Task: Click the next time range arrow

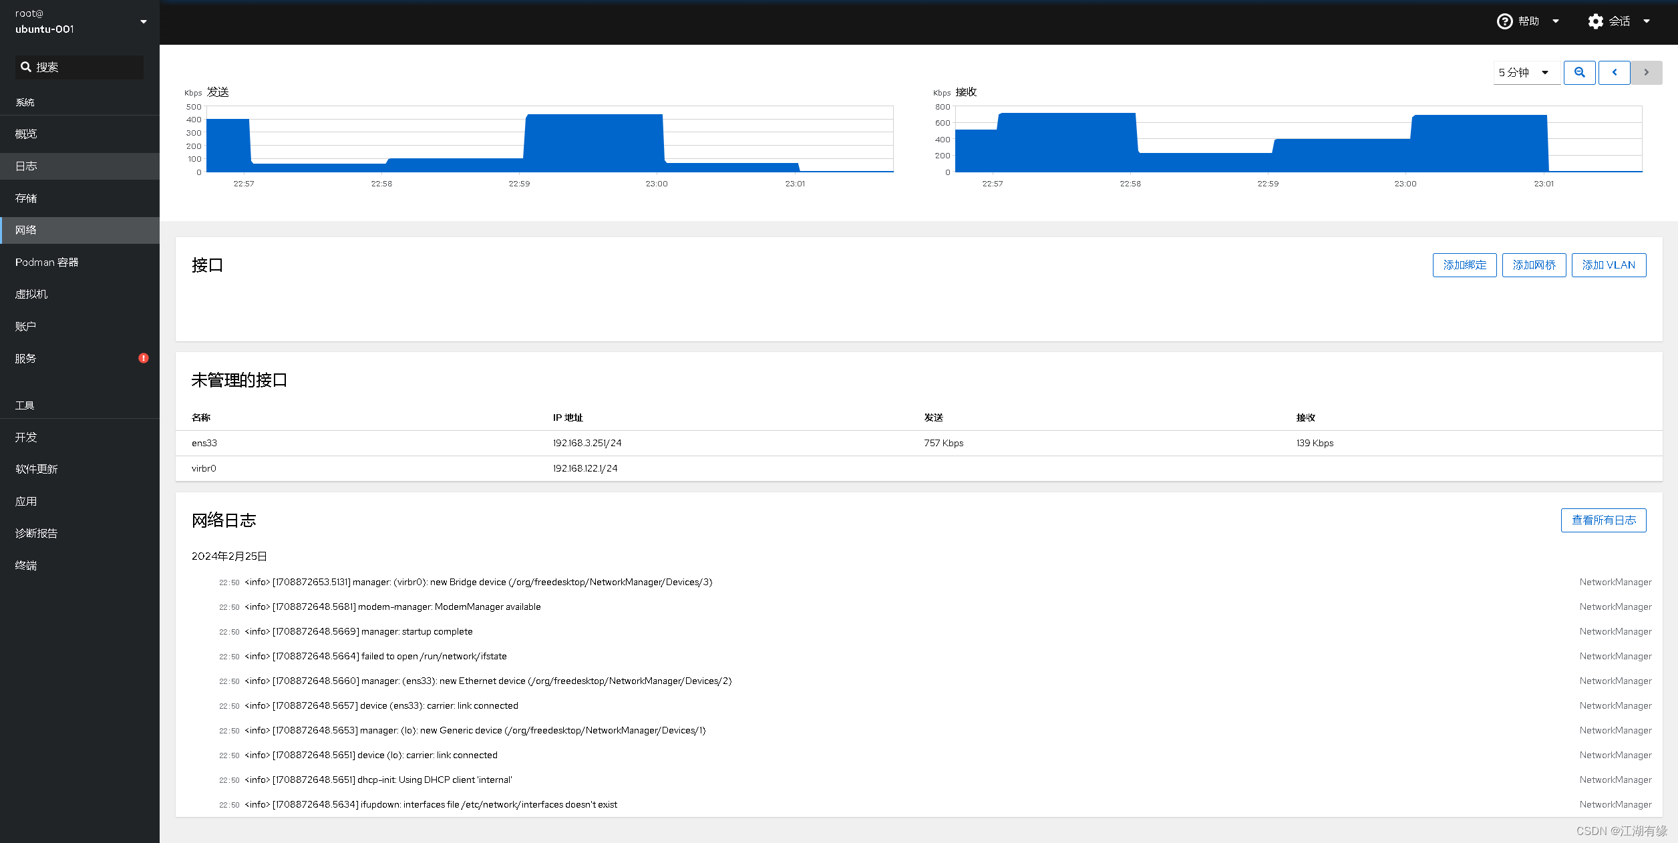Action: pos(1646,72)
